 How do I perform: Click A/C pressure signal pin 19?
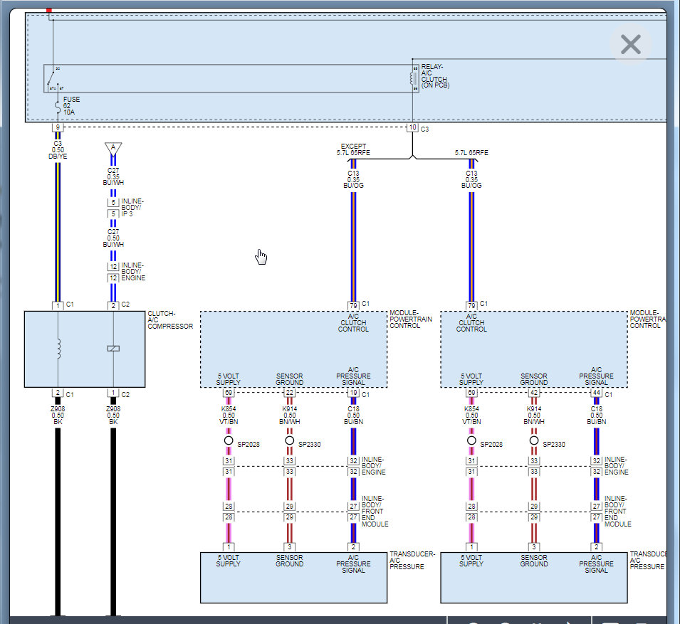point(353,393)
